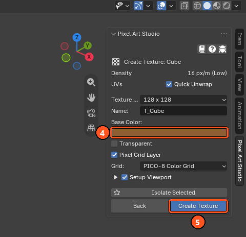
Task: Switch to the Item sidebar tab
Action: [239, 39]
